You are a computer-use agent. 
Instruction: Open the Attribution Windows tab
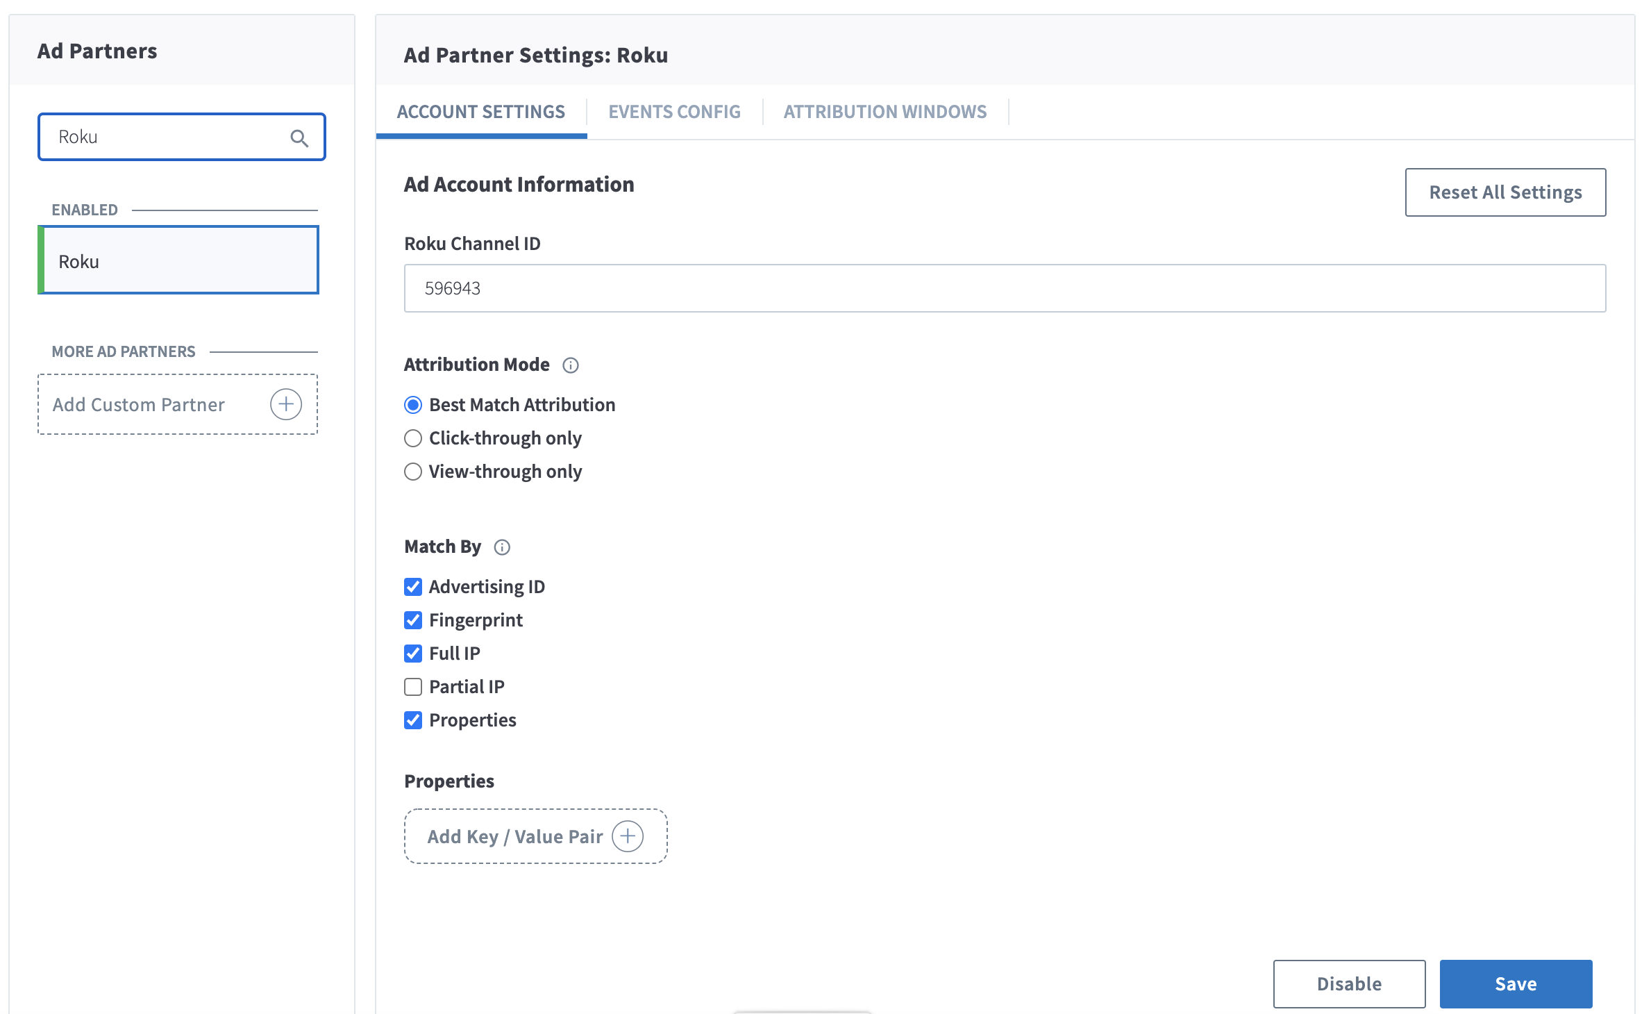pyautogui.click(x=885, y=112)
